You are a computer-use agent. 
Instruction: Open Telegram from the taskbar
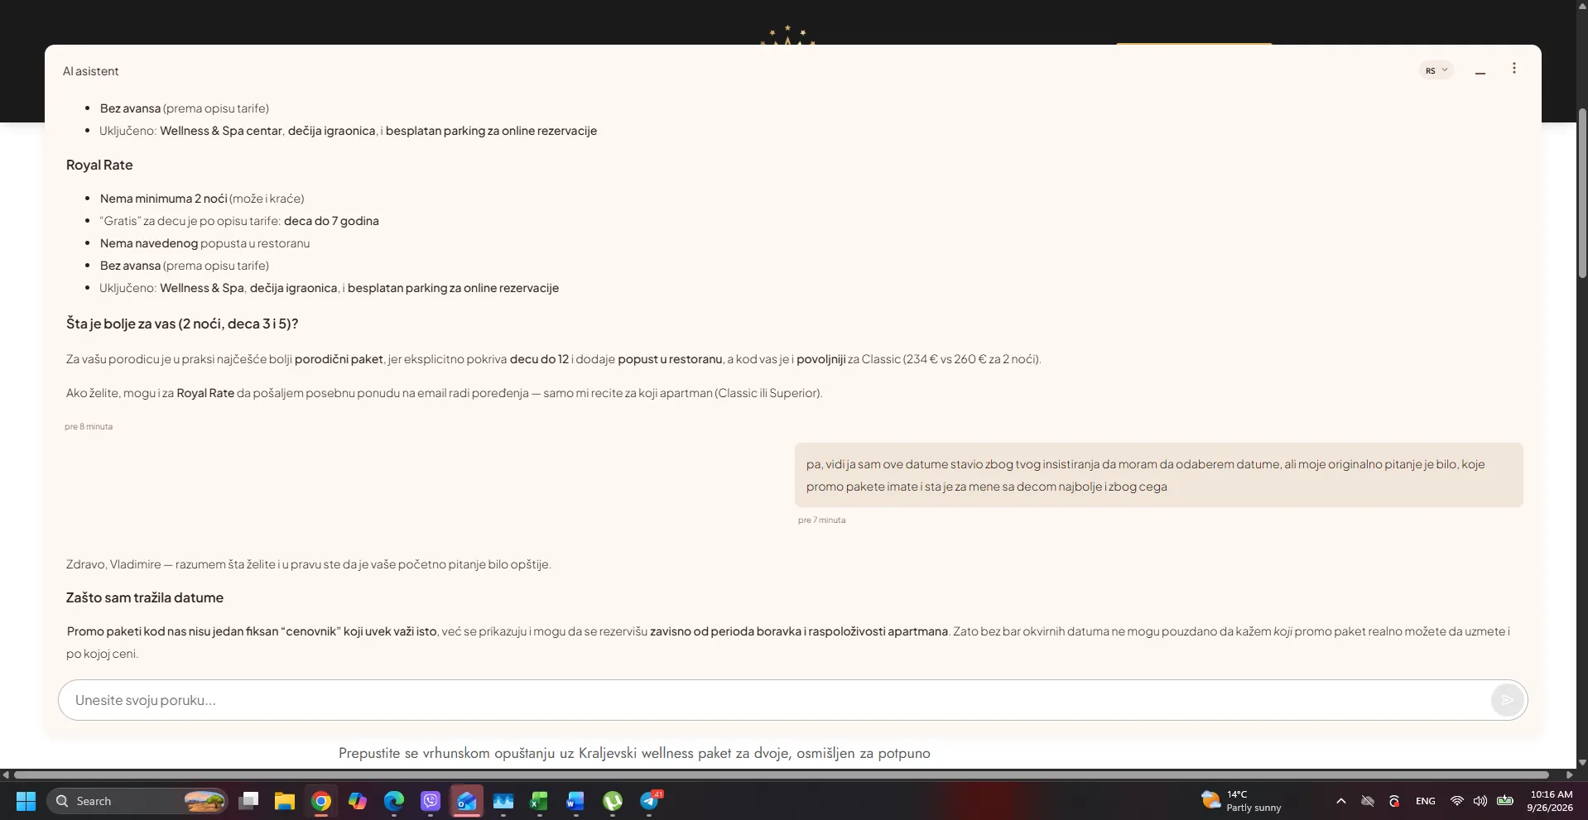coord(650,801)
